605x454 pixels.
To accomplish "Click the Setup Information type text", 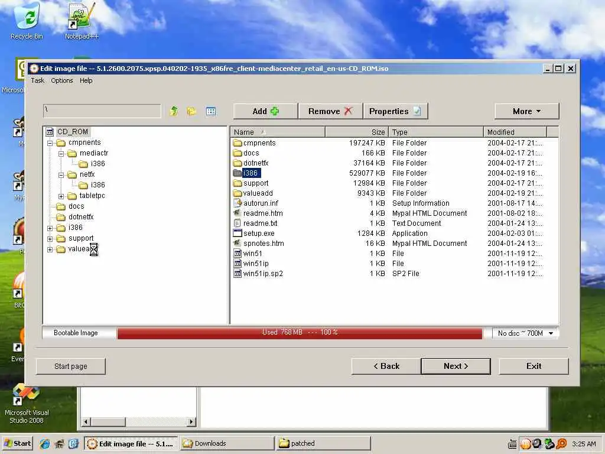I will pos(421,203).
